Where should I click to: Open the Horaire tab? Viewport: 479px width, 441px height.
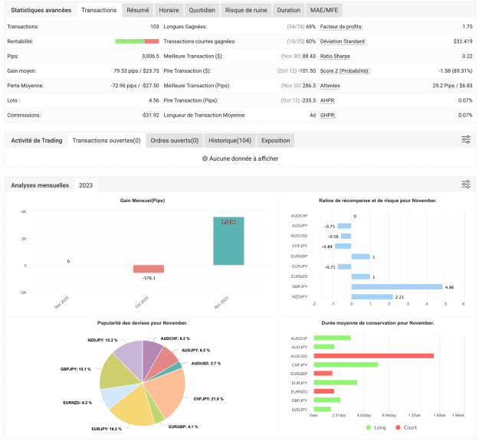169,10
